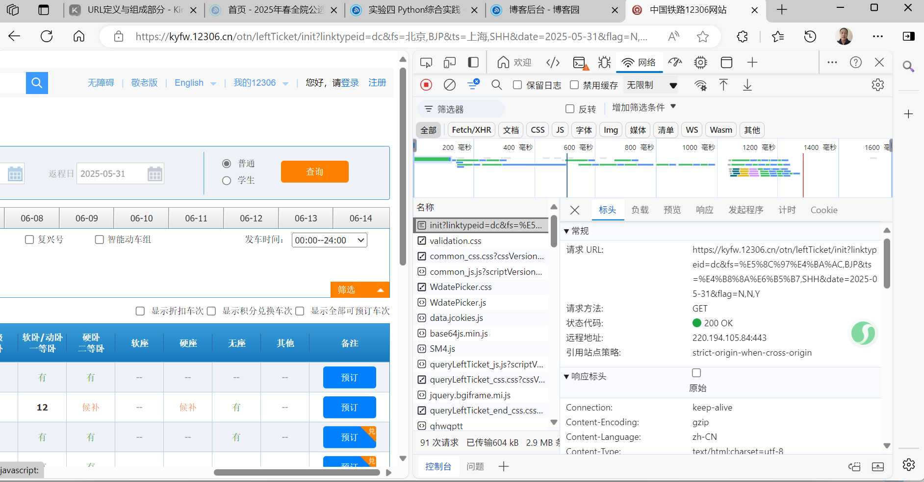The height and width of the screenshot is (482, 924).
Task: Select the 普通 radio button
Action: (227, 164)
